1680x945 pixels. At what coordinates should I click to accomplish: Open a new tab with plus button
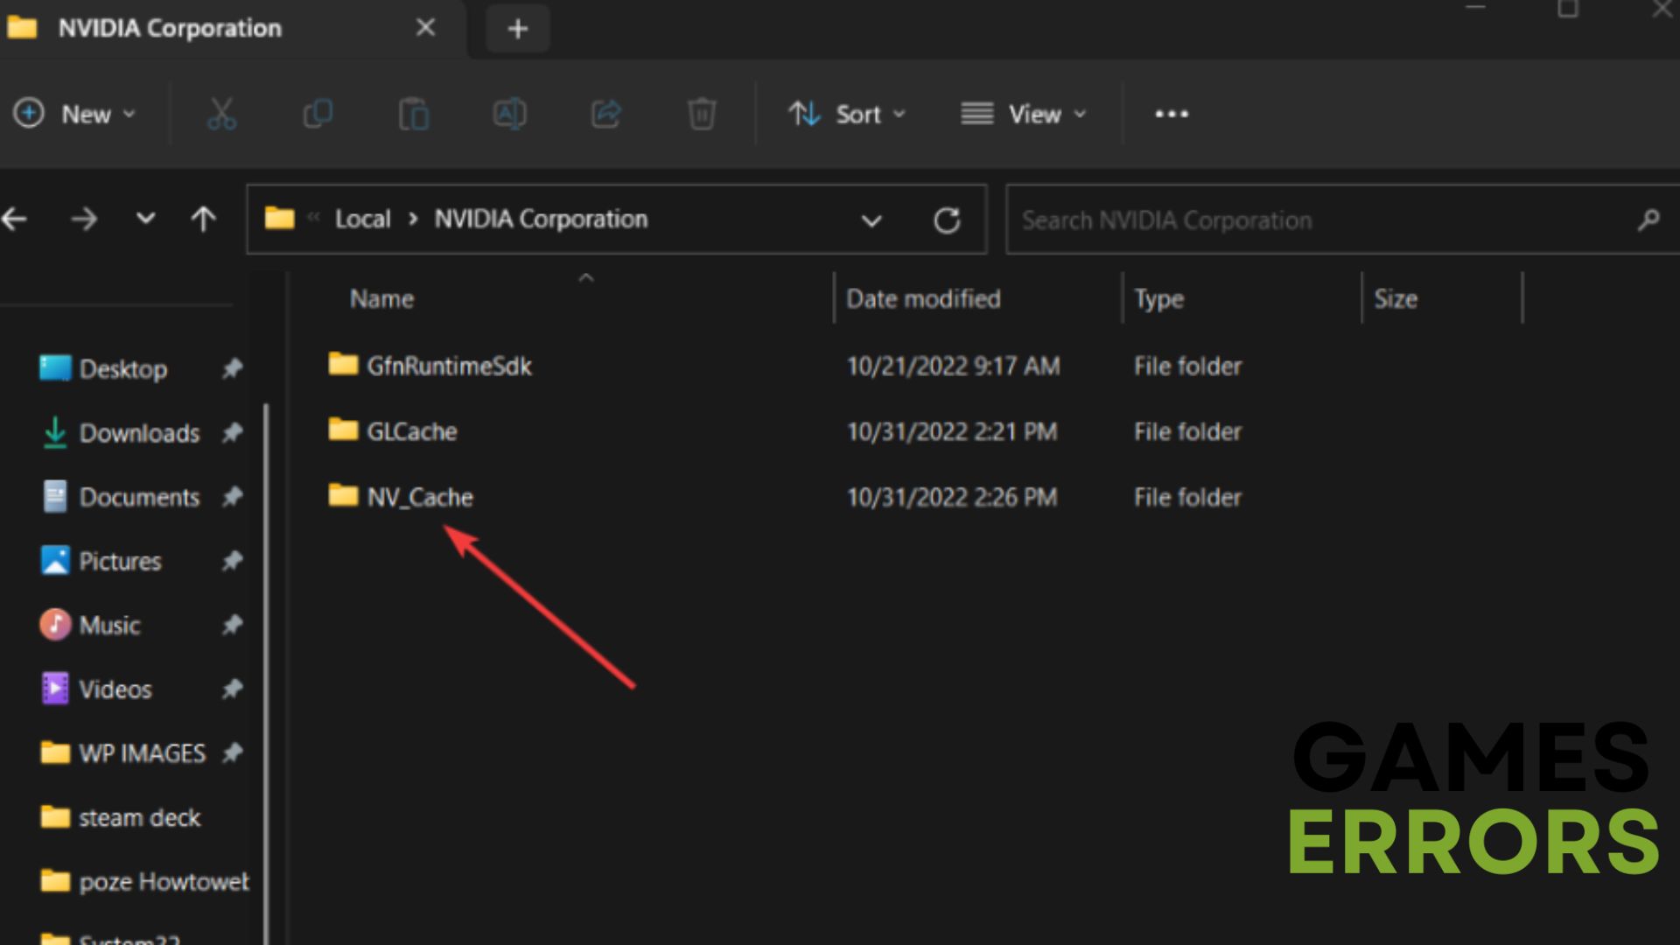point(517,29)
